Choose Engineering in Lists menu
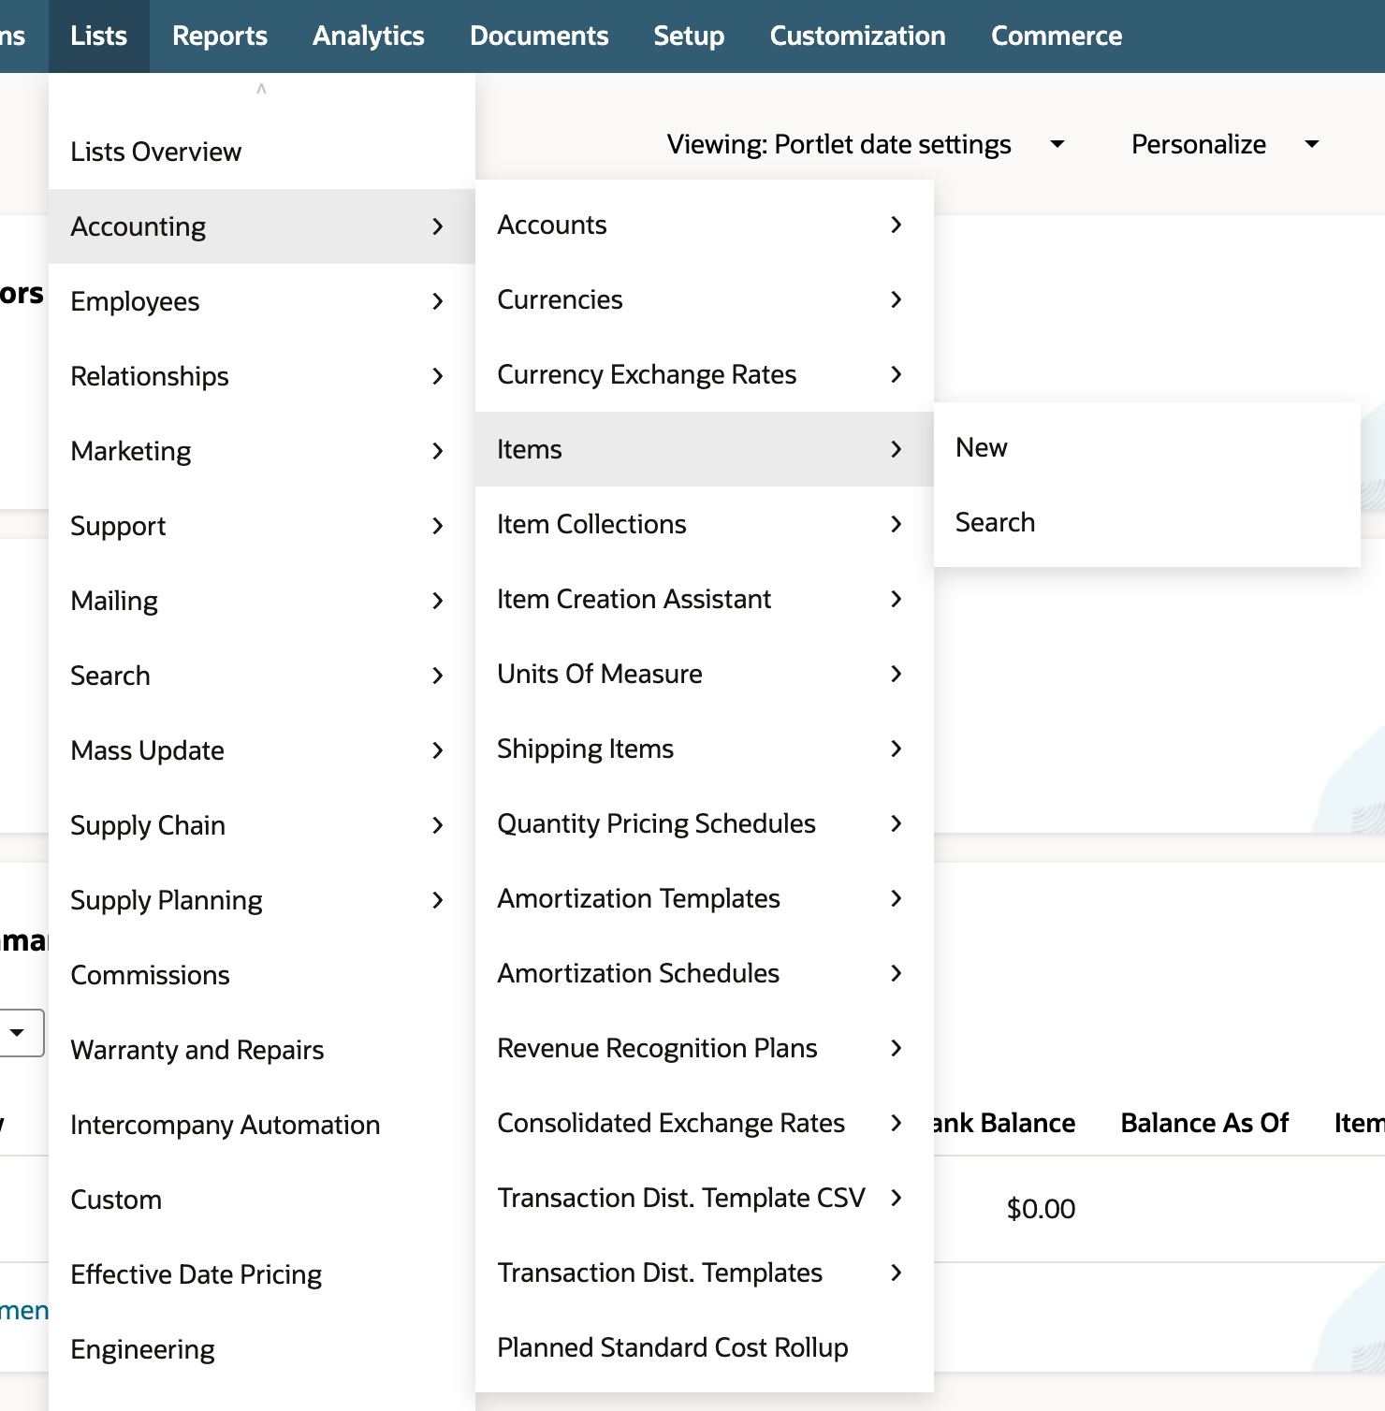 262,1349
